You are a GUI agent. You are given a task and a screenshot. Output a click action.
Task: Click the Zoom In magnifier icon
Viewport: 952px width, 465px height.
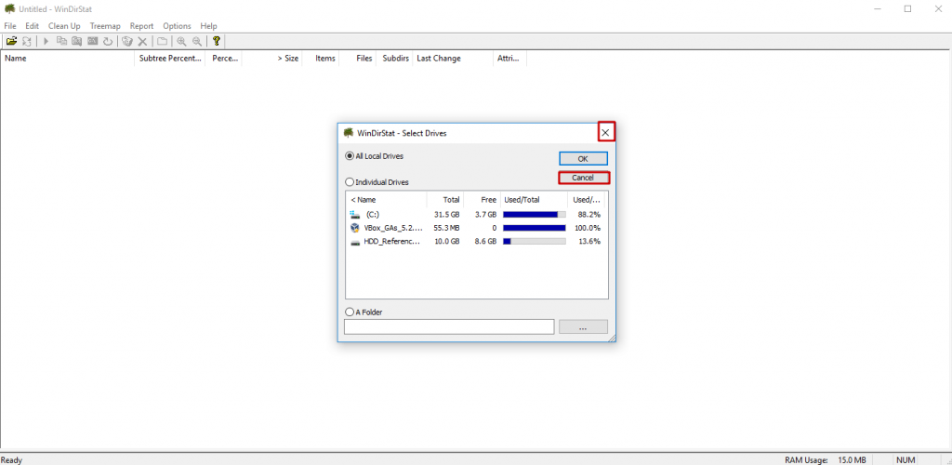coord(181,41)
